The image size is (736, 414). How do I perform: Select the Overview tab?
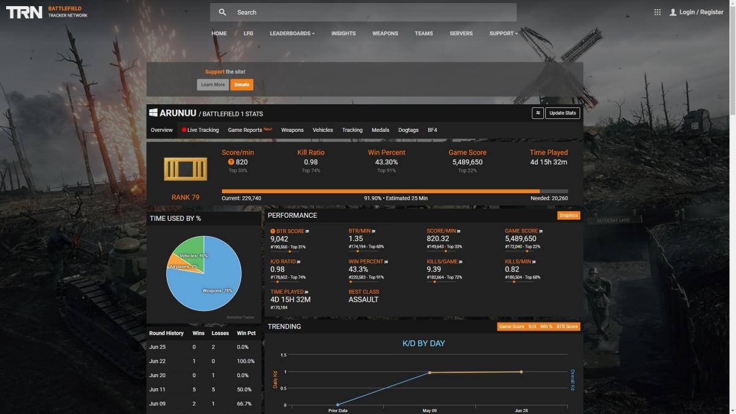point(162,130)
